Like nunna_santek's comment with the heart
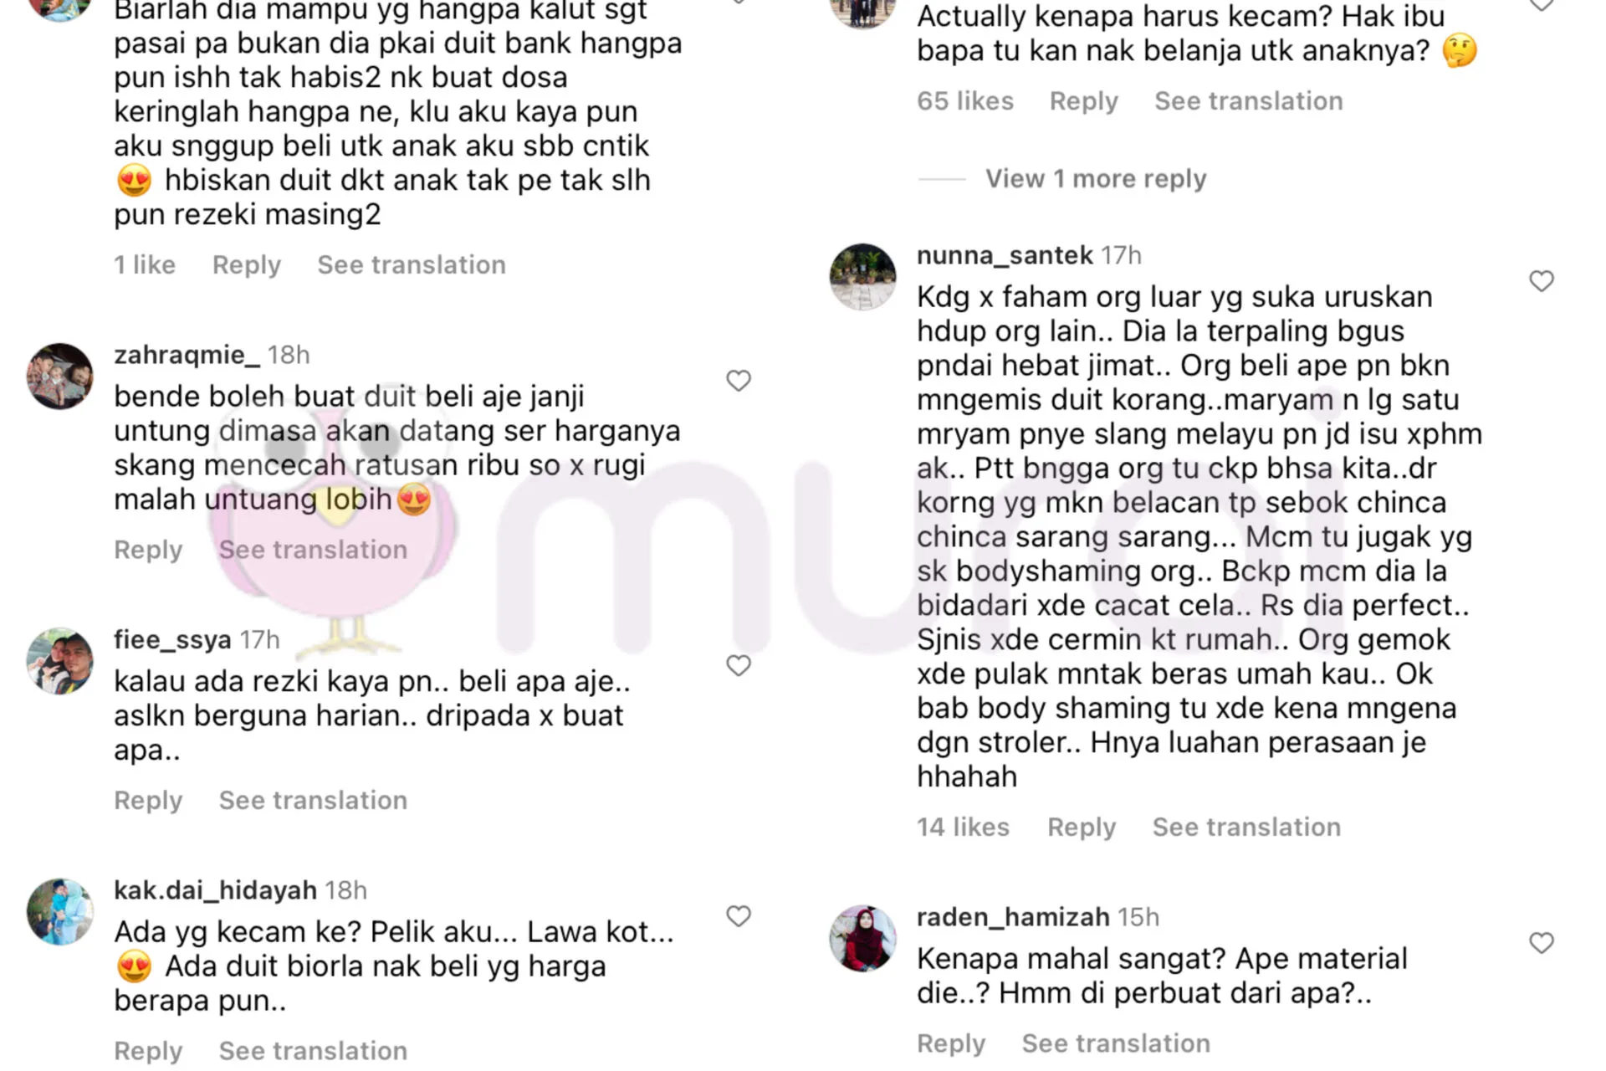This screenshot has height=1071, width=1606. [1541, 281]
